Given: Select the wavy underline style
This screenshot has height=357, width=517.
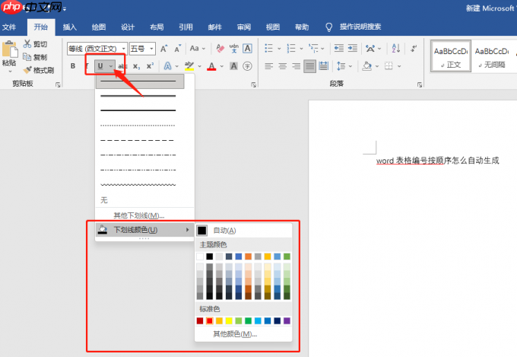Looking at the screenshot, I should [138, 185].
